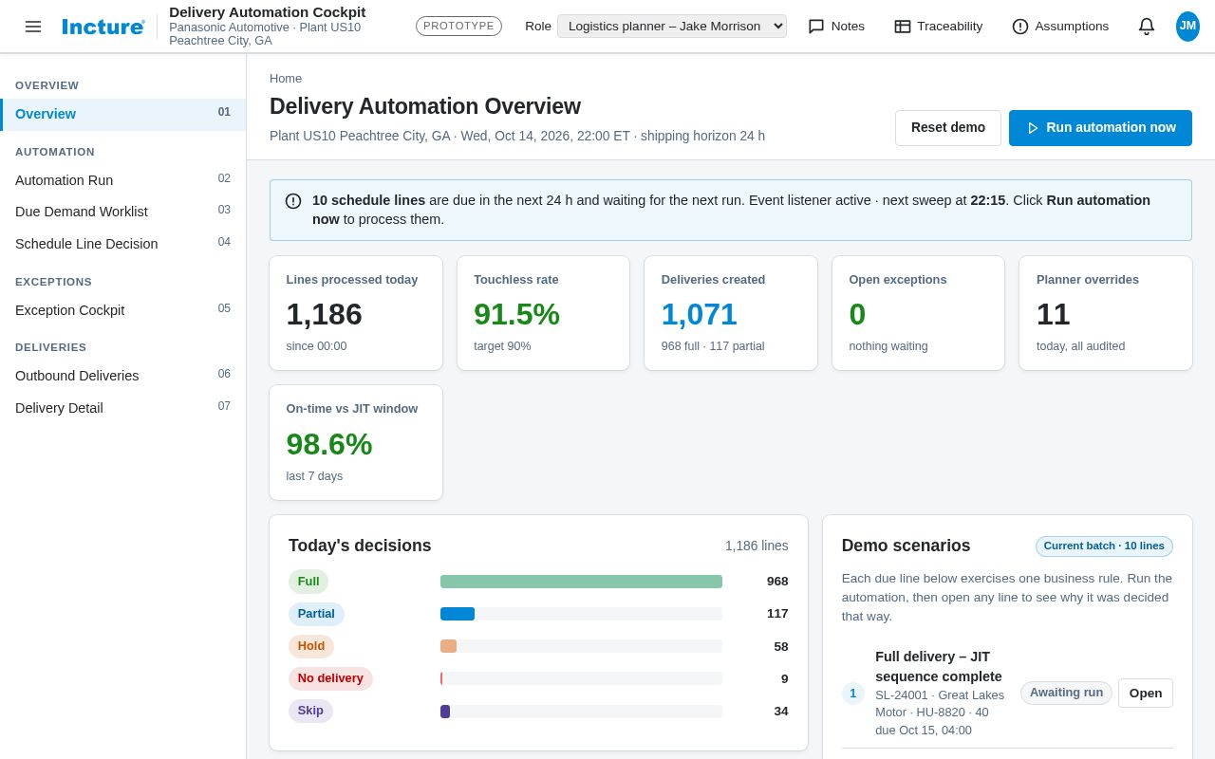Click the Partial decision tag
The width and height of the screenshot is (1215, 759).
316,614
